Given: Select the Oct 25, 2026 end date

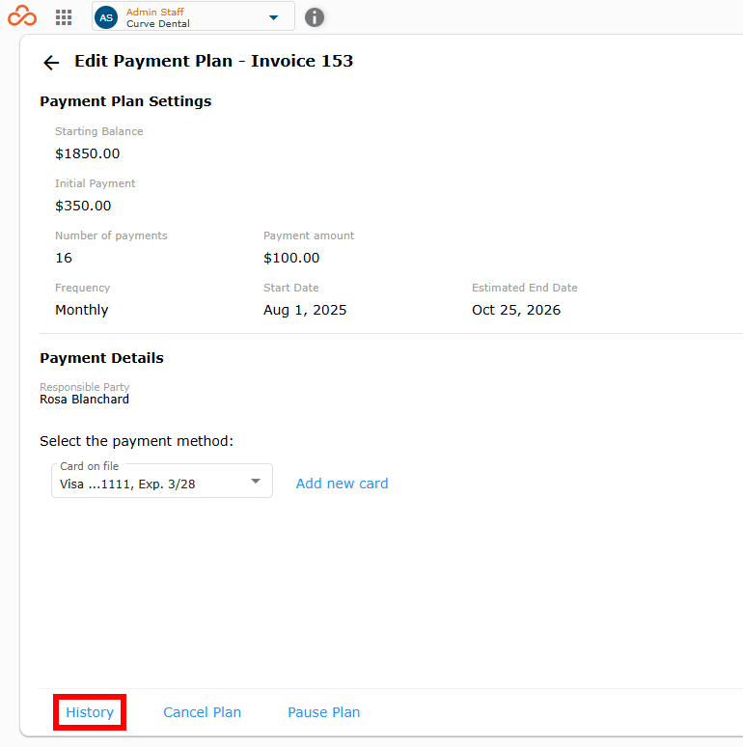Looking at the screenshot, I should tap(516, 310).
